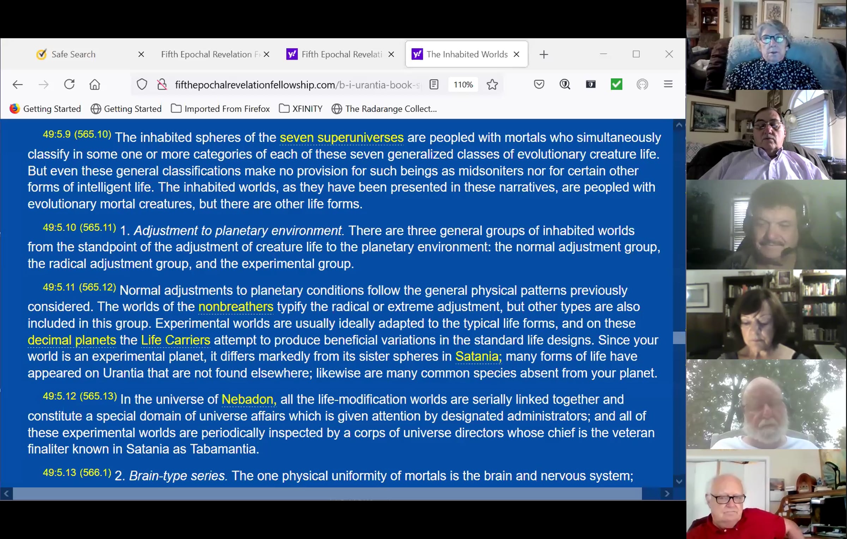The height and width of the screenshot is (539, 847).
Task: Bookmark this page with the star
Action: click(492, 85)
